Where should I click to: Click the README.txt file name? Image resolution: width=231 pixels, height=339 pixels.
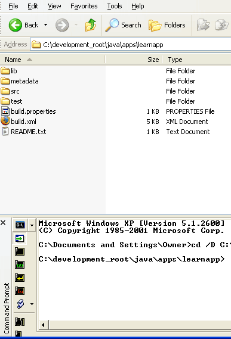tap(29, 132)
